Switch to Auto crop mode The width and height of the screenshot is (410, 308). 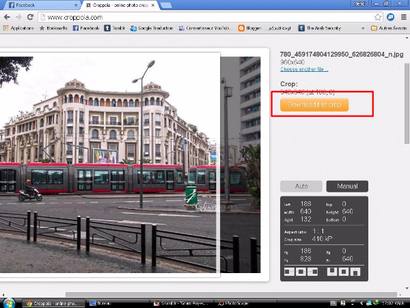(301, 186)
